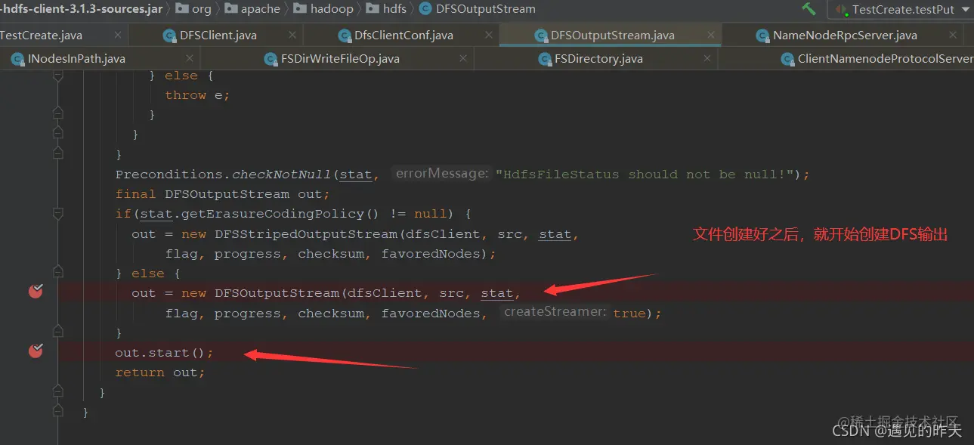Open the INodesInPath.java tab

[x=100, y=58]
